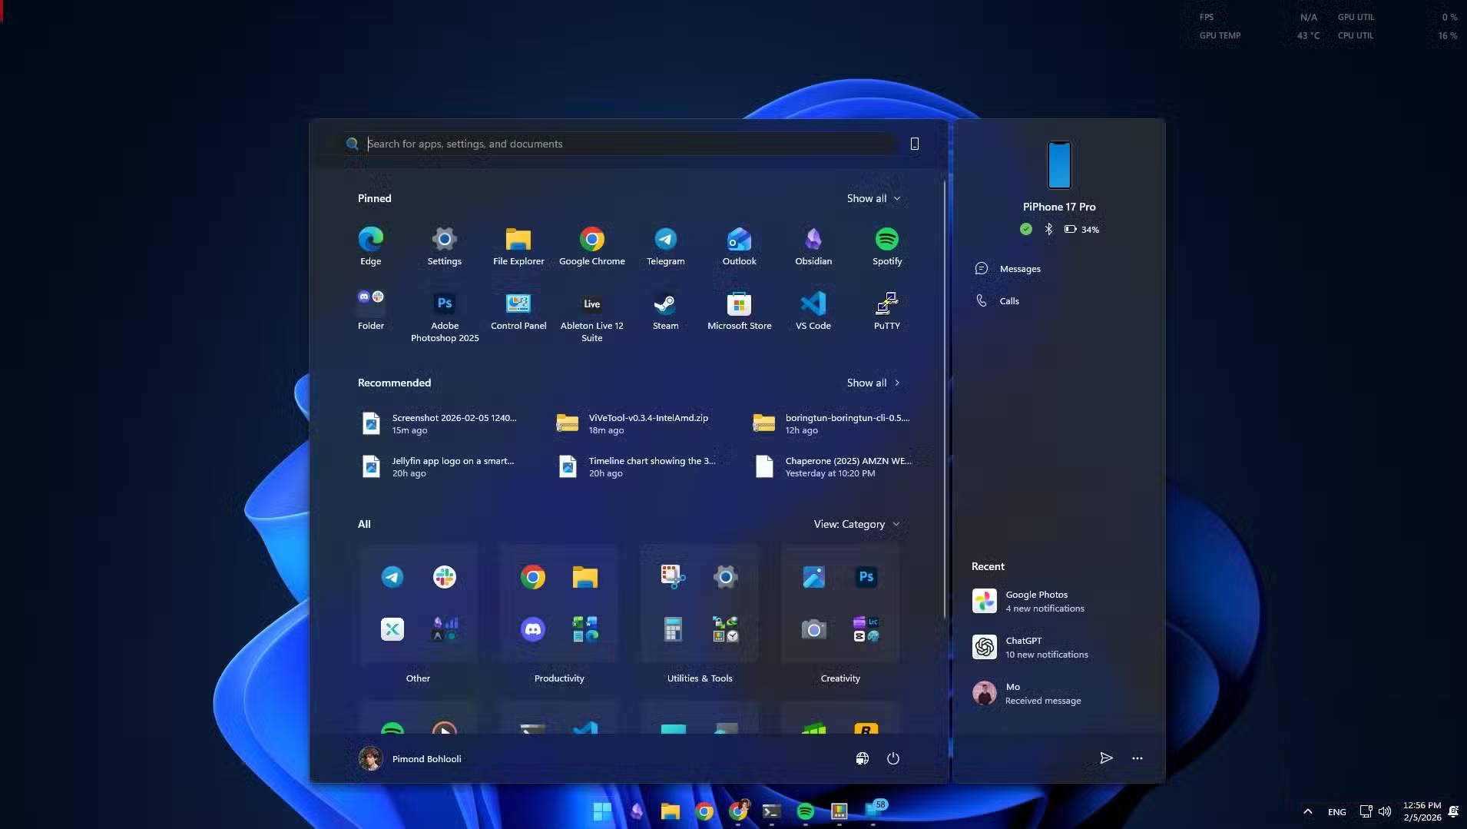Screen dimensions: 1467x829
Task: Open the View: Category dropdown
Action: pos(856,524)
